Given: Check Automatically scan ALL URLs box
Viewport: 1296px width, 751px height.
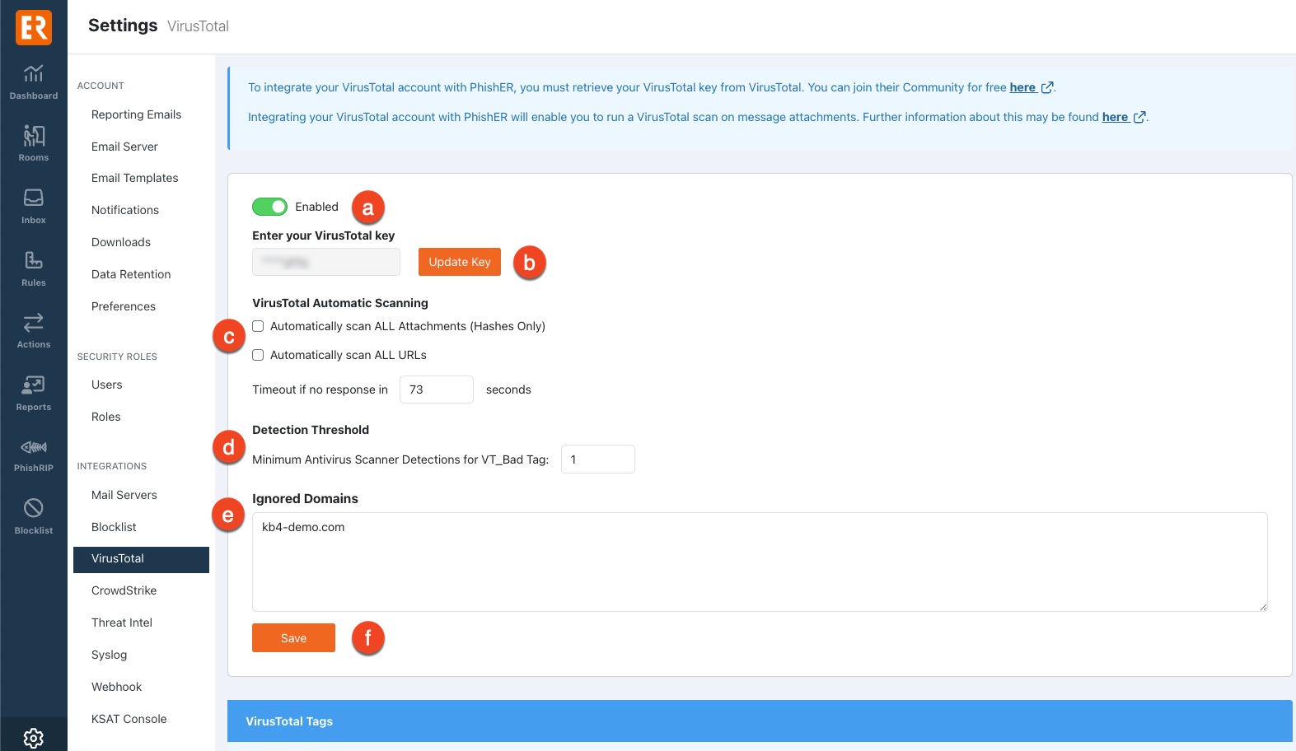Looking at the screenshot, I should pyautogui.click(x=258, y=355).
